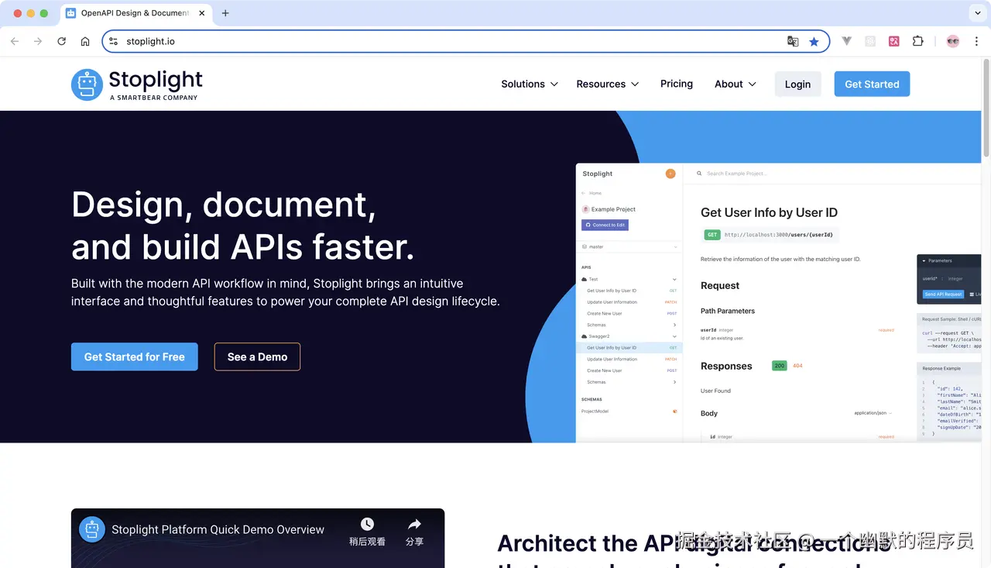Expand the Resources menu
The width and height of the screenshot is (991, 568).
tap(608, 84)
